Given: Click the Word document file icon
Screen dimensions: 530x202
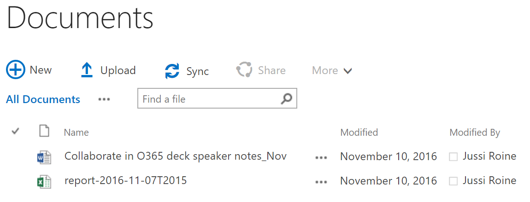Looking at the screenshot, I should click(x=44, y=157).
